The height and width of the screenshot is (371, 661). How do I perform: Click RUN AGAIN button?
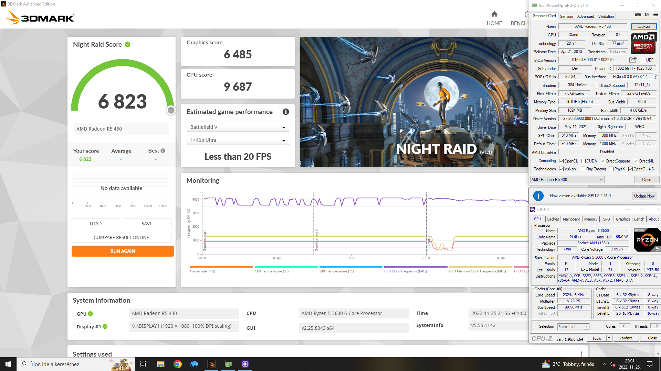coord(123,251)
